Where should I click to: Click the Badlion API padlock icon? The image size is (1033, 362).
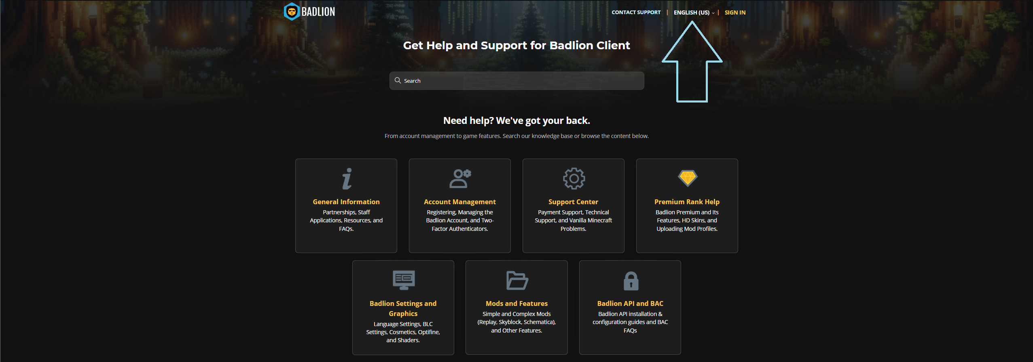[x=631, y=280]
